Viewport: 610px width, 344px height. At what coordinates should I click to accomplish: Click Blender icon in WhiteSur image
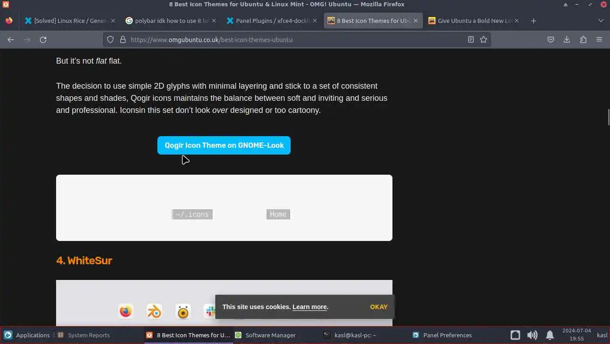pos(154,311)
